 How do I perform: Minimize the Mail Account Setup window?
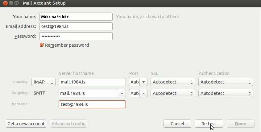point(11,3)
